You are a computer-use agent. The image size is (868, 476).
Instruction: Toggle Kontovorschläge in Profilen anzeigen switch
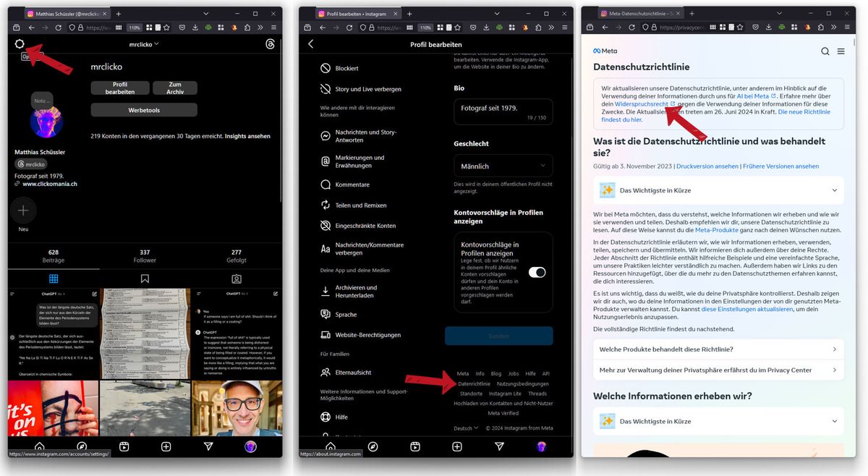tap(537, 272)
